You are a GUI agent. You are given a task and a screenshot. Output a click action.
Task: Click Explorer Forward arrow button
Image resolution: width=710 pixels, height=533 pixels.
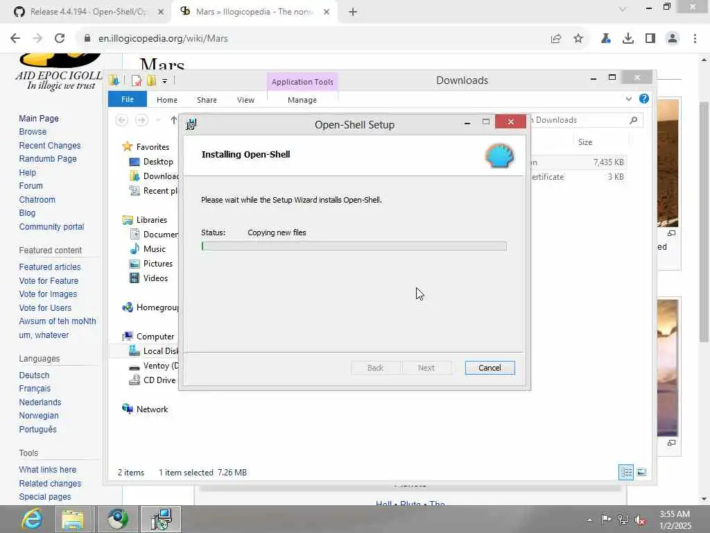pos(141,120)
